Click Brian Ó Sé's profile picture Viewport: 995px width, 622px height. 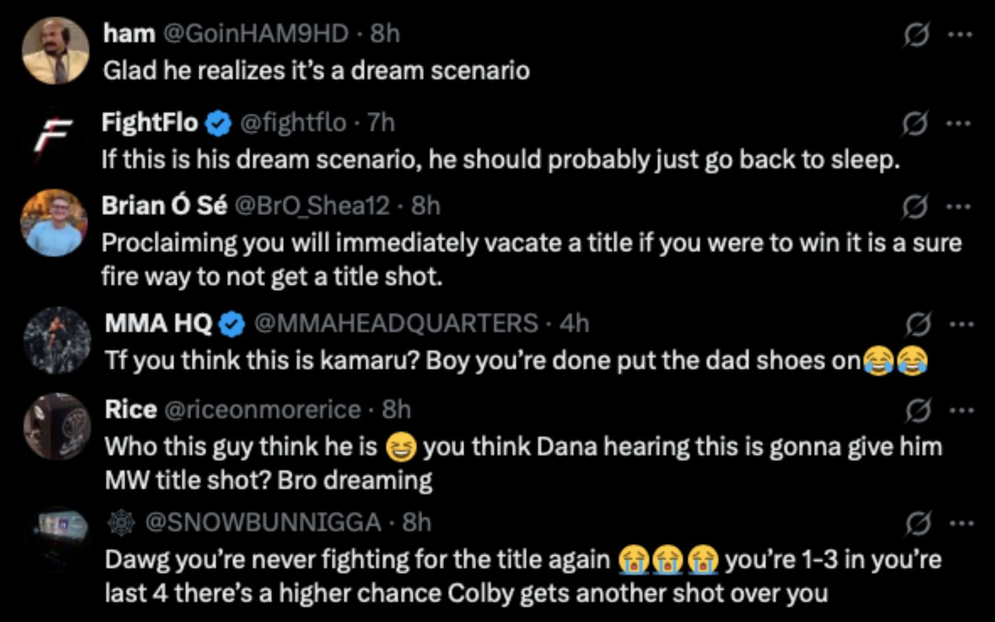tap(54, 223)
